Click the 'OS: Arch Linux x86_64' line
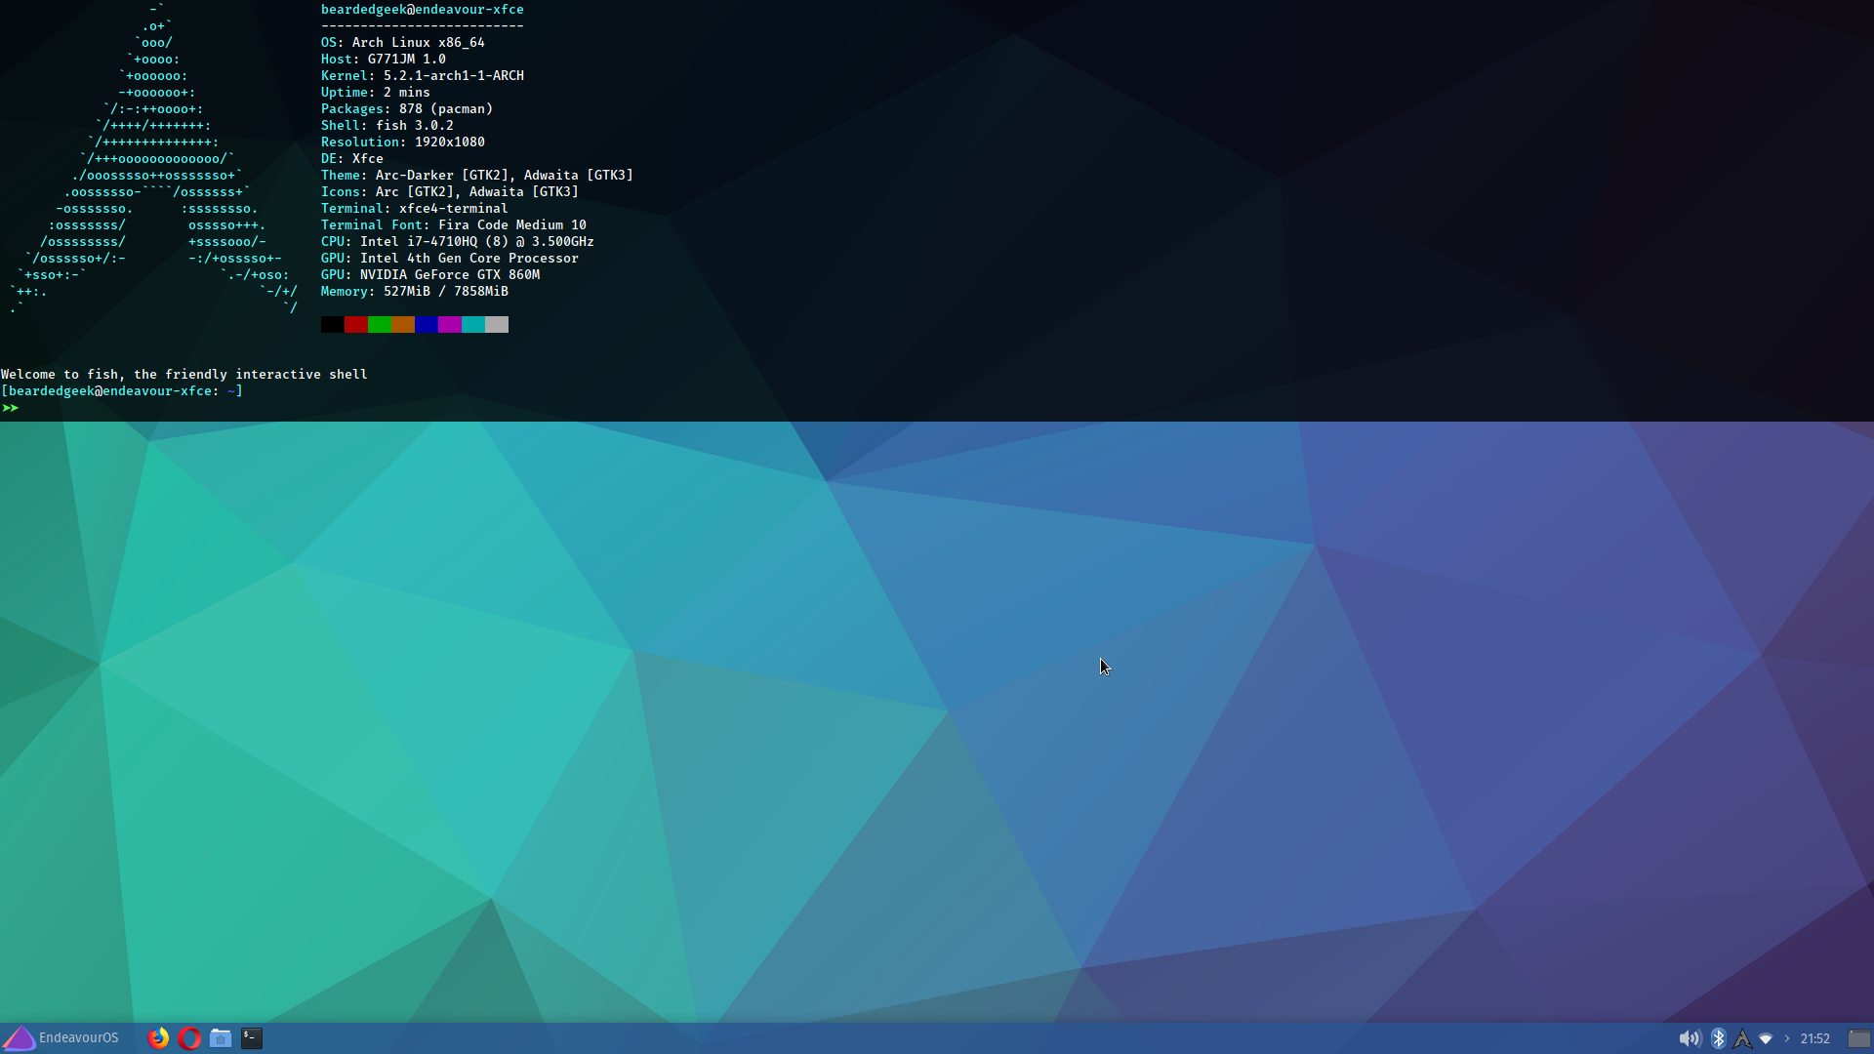This screenshot has height=1054, width=1874. click(x=403, y=43)
